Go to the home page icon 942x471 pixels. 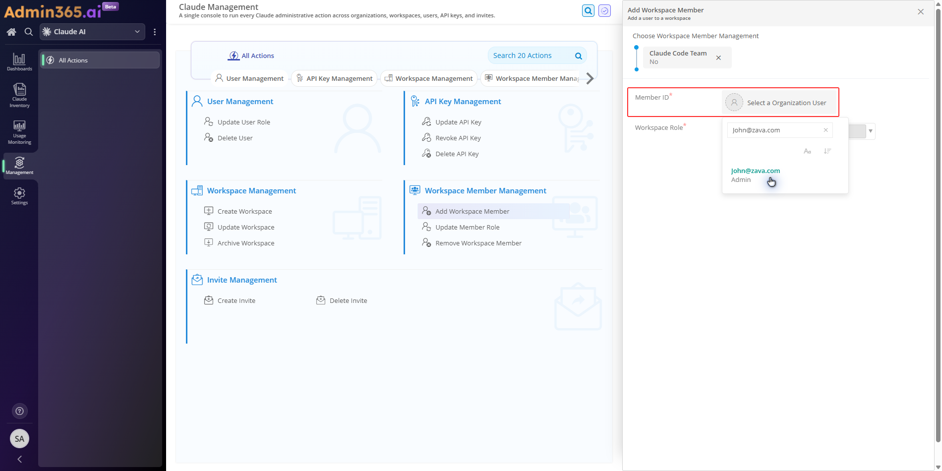11,32
